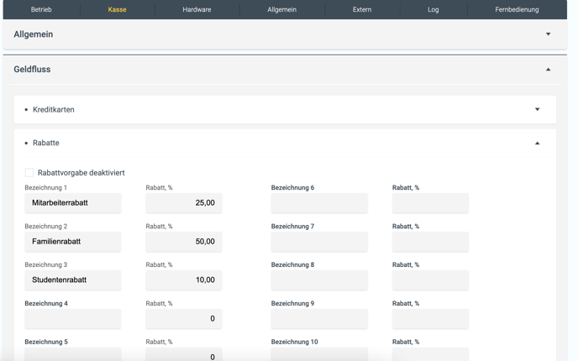Collapse the Rabatte panel arrow
Viewport: 578px width, 361px height.
coord(537,143)
